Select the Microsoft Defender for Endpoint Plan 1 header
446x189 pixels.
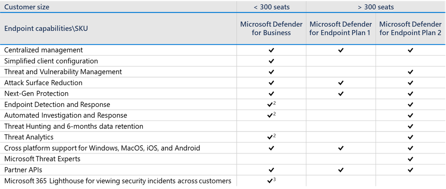click(341, 29)
